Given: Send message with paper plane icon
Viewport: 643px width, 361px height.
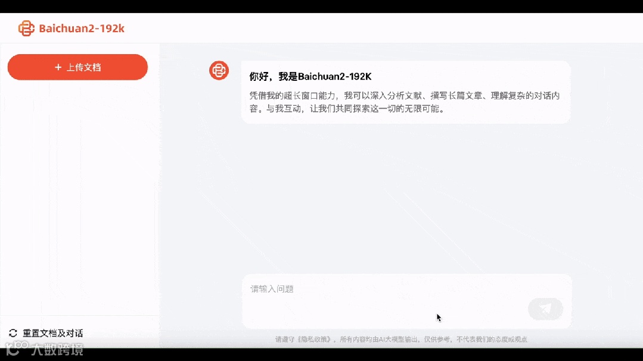Looking at the screenshot, I should click(545, 309).
